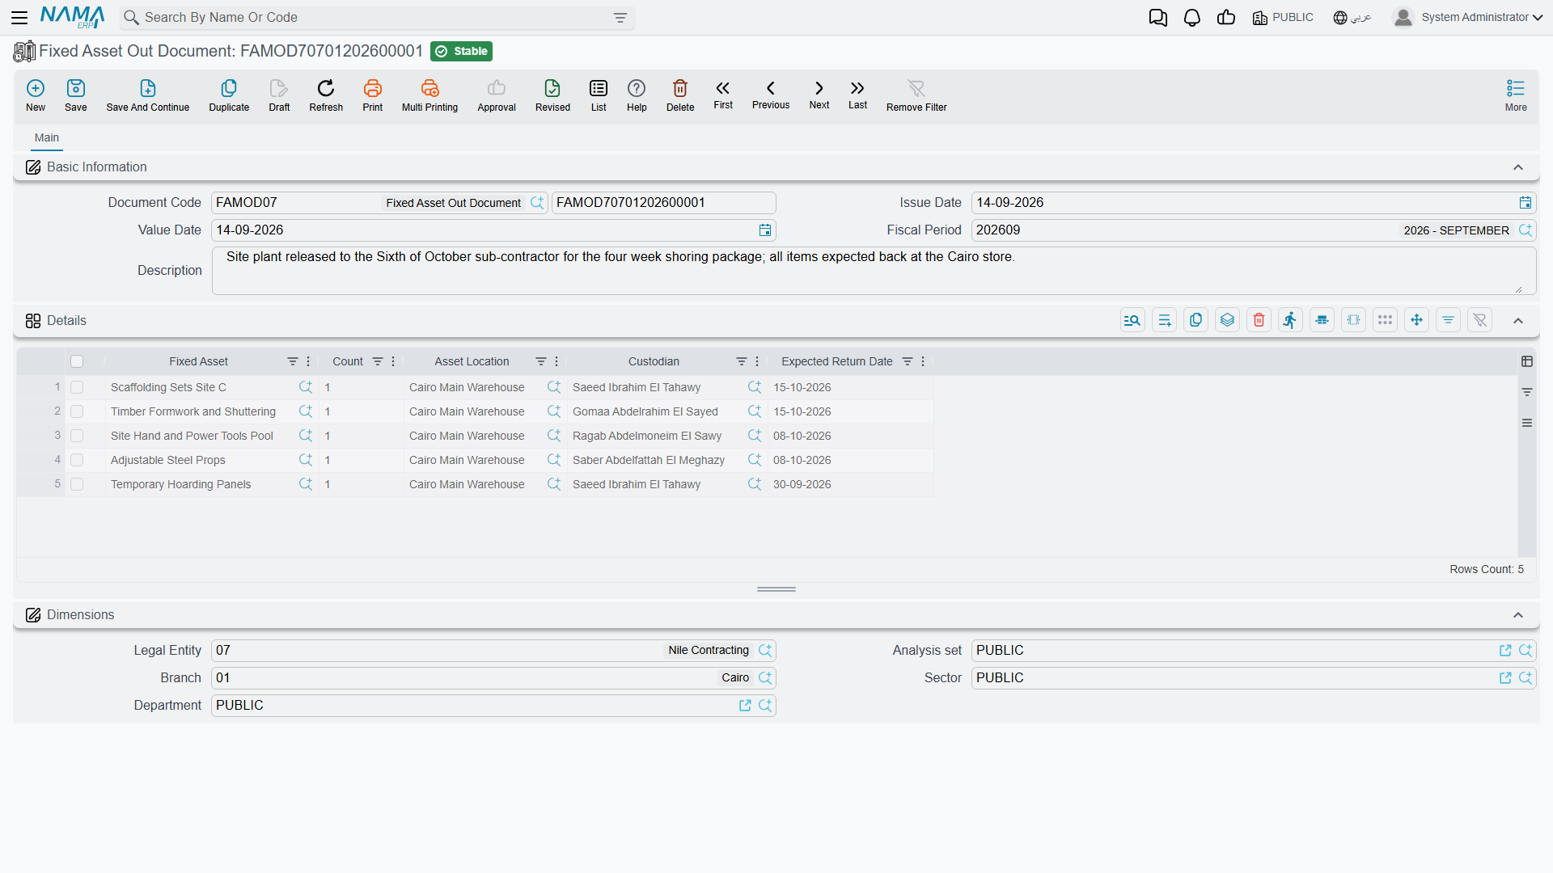Open the notifications bell
The image size is (1553, 873).
pos(1192,18)
